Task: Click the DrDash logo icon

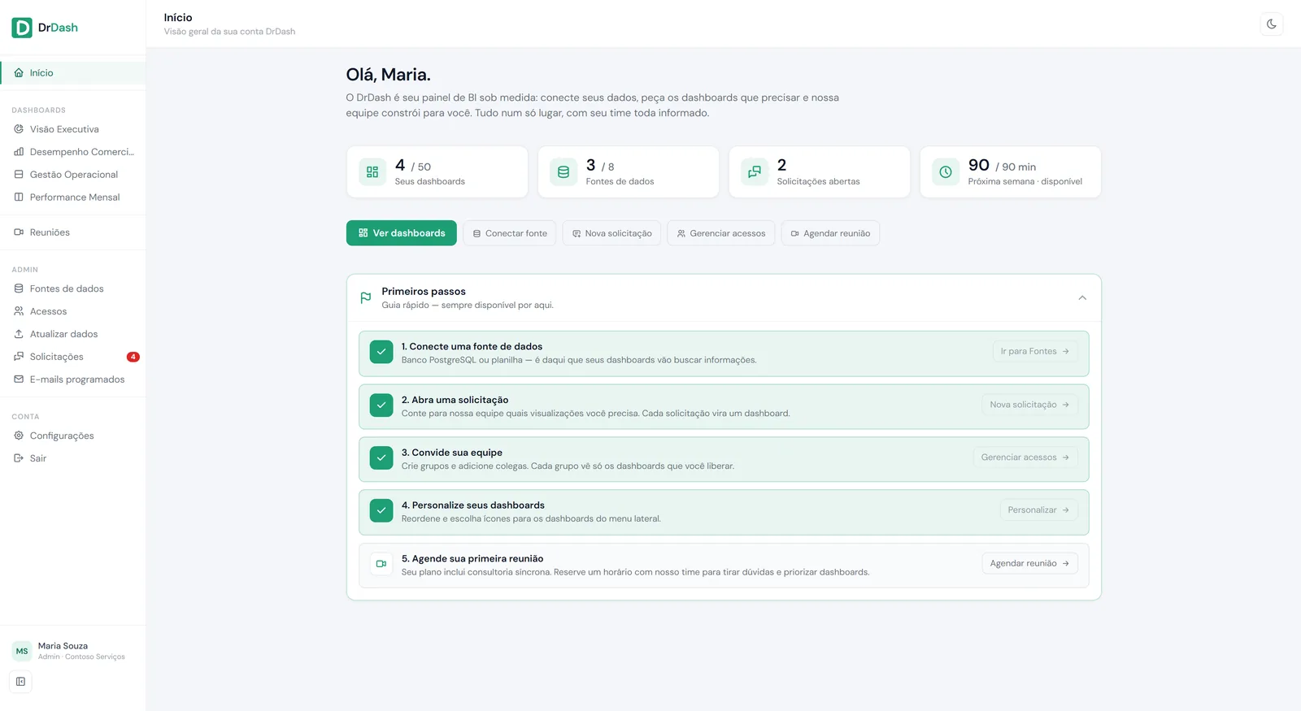Action: coord(22,28)
